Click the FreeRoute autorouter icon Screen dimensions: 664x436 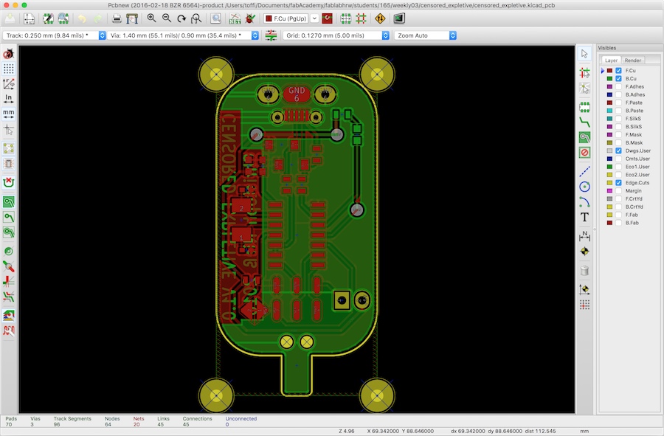coord(380,18)
